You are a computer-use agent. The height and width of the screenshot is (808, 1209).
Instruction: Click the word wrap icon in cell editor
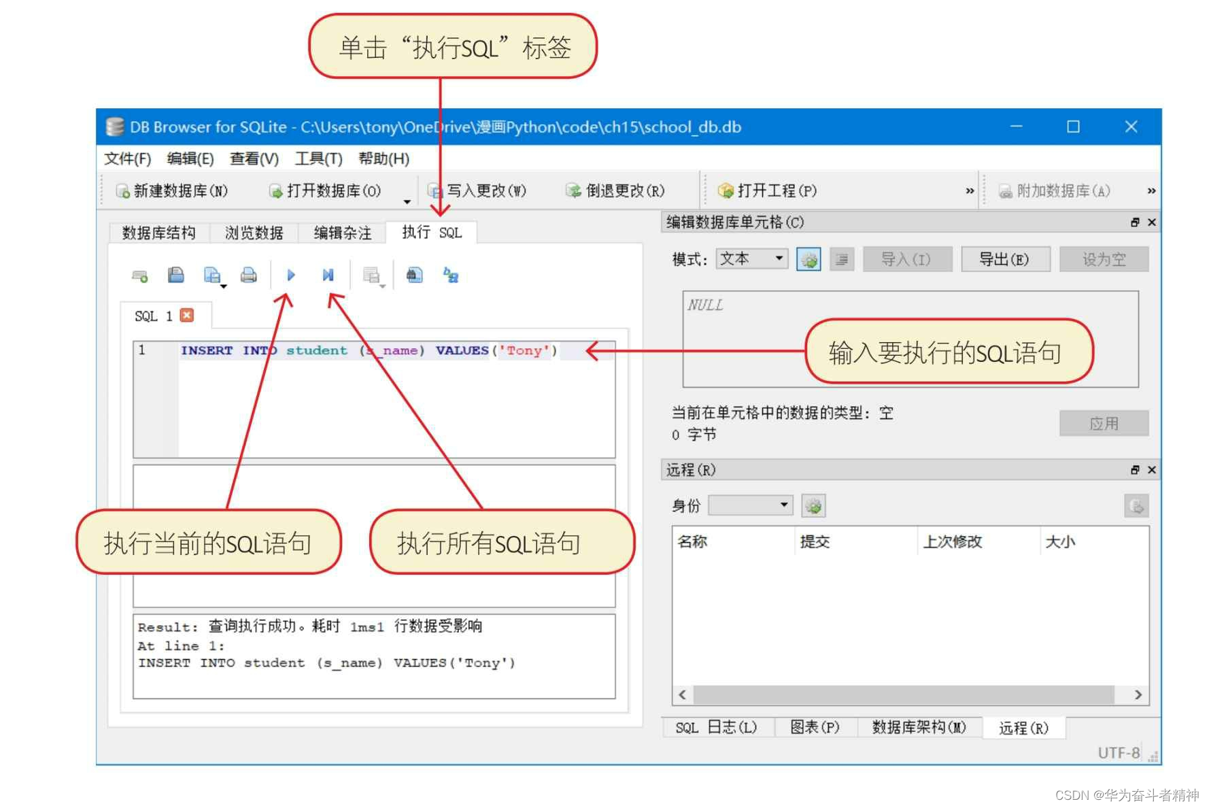(842, 259)
